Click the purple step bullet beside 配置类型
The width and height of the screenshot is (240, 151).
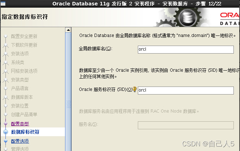click(x=6, y=123)
